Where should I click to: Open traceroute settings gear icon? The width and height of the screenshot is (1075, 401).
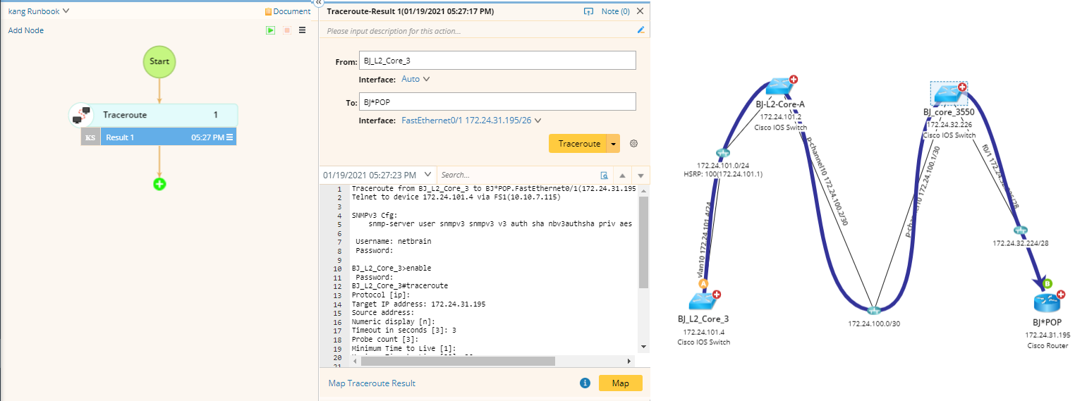pyautogui.click(x=633, y=143)
